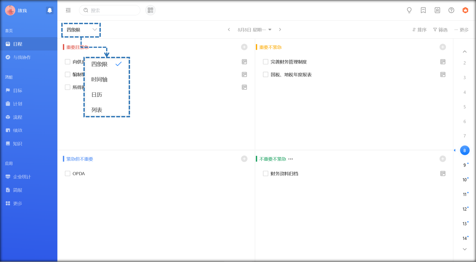Open the contacts icon in the top bar
Image resolution: width=476 pixels, height=262 pixels.
[x=437, y=10]
